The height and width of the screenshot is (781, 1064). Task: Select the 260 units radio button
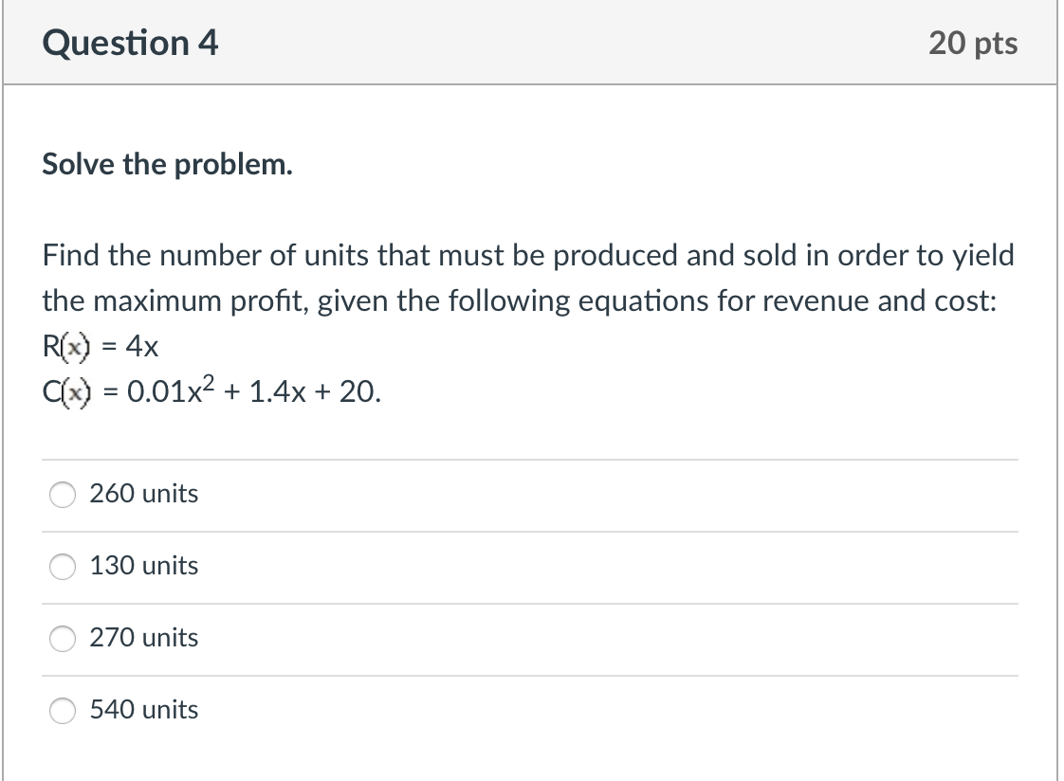coord(63,494)
